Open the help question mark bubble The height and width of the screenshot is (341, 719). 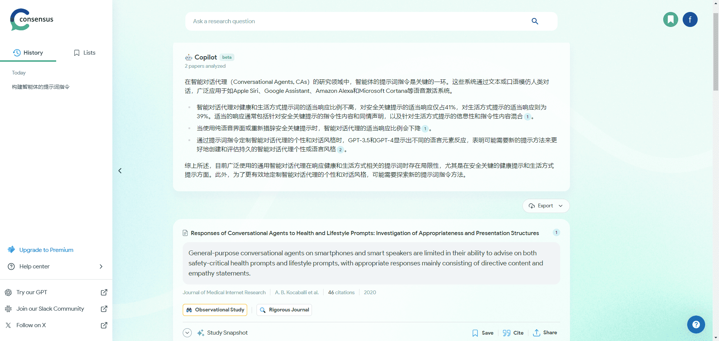[x=696, y=325]
